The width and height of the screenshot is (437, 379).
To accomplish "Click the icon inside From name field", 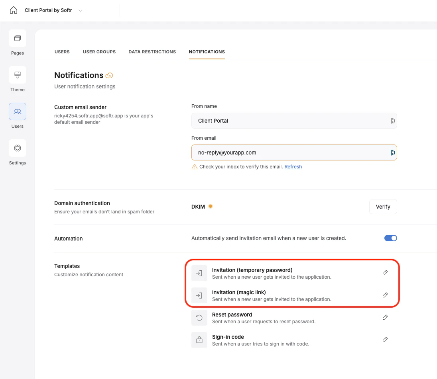I will click(392, 121).
